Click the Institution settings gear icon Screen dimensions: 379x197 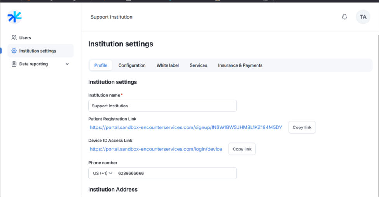[x=14, y=51]
